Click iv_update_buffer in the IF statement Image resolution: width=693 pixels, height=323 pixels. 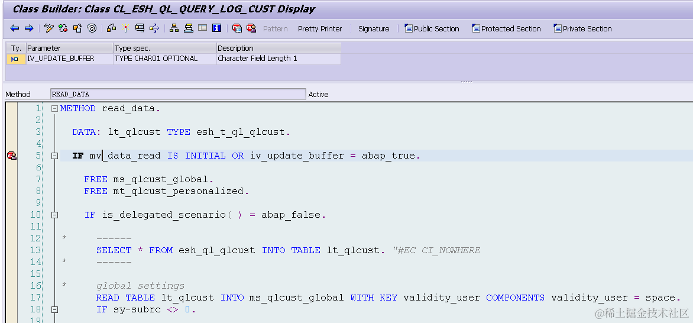[297, 156]
